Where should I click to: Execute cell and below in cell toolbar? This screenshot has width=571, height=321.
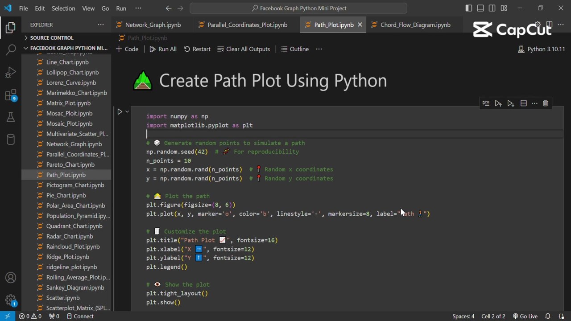click(x=511, y=103)
